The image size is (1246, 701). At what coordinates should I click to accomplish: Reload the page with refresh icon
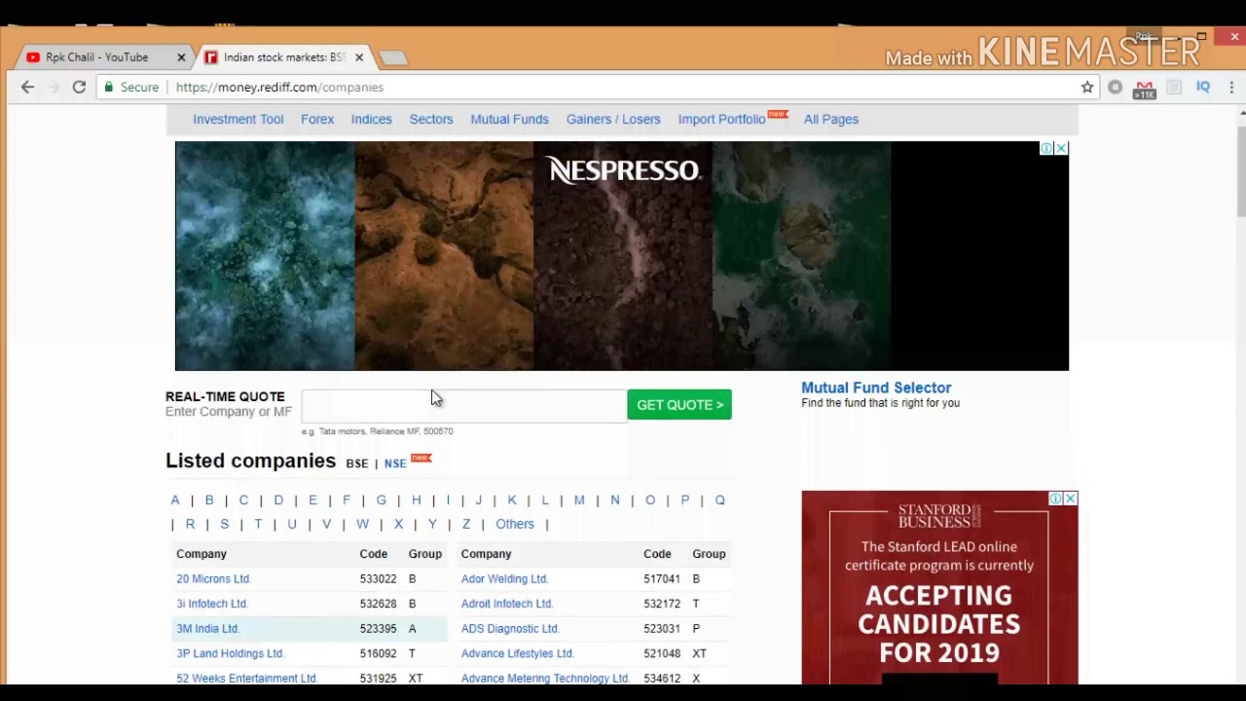pos(79,87)
